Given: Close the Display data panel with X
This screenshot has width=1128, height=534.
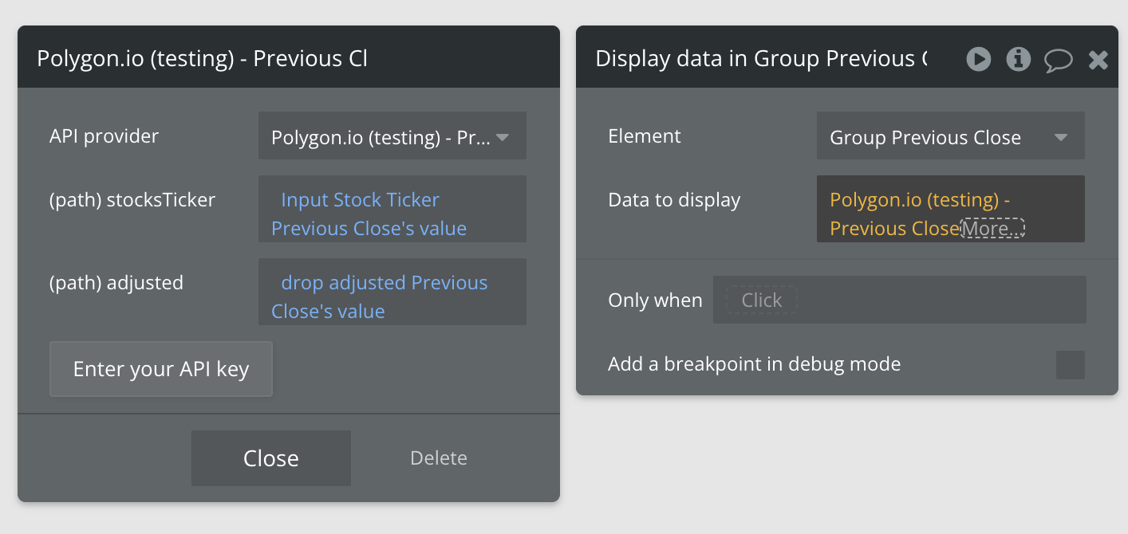Looking at the screenshot, I should 1098,60.
